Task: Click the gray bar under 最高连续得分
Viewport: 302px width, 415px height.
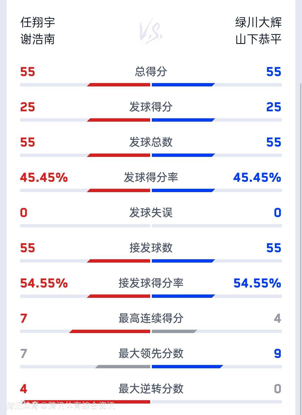Action: pos(174,331)
